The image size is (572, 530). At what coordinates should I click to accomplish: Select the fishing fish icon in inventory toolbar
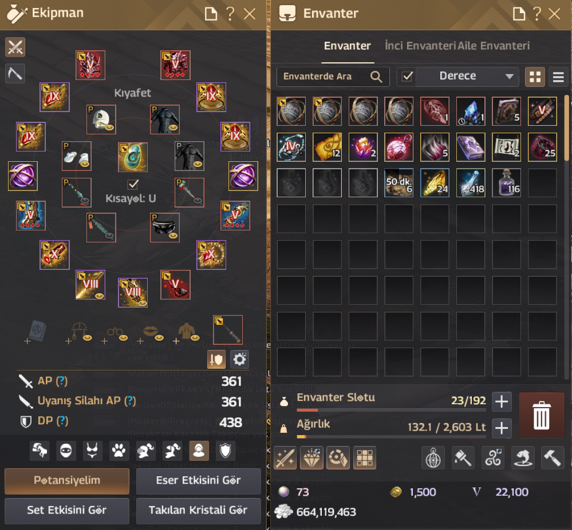pyautogui.click(x=523, y=458)
